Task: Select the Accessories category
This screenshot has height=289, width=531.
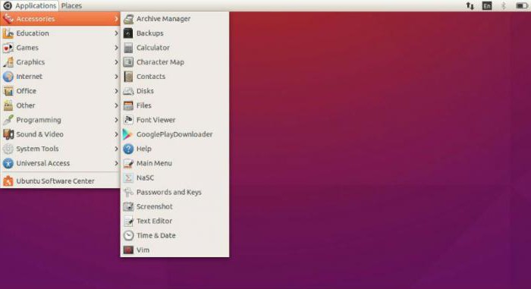Action: click(60, 19)
